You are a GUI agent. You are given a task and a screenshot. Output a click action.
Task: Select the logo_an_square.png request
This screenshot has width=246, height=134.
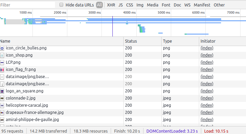click(25, 91)
